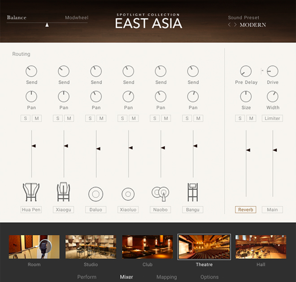
Task: Click the Reverb channel button
Action: click(246, 210)
